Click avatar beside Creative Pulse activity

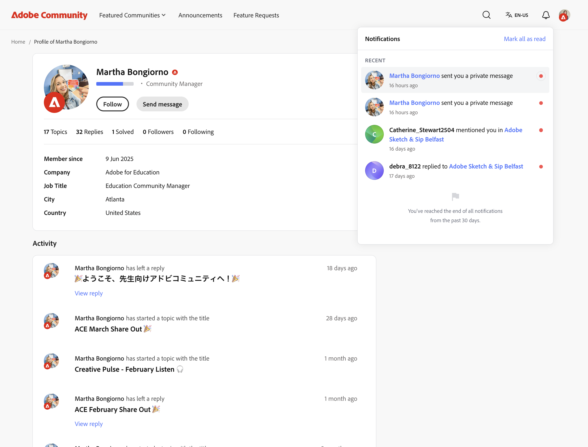coord(51,361)
